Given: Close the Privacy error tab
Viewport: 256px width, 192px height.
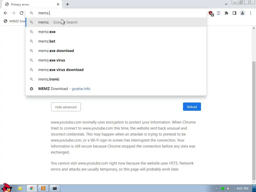Looking at the screenshot, I should 58,4.
